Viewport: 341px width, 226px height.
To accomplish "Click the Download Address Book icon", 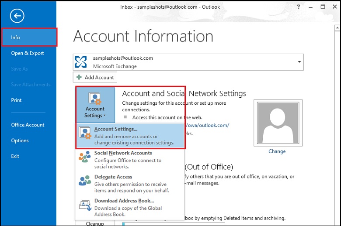I will 85,205.
